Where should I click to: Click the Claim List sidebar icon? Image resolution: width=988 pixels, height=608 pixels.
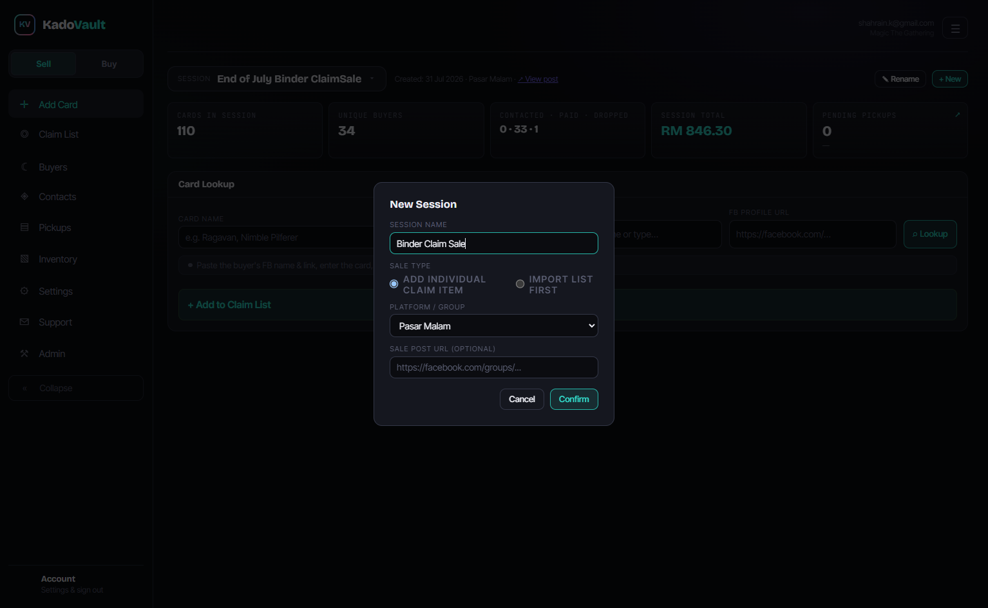point(24,134)
